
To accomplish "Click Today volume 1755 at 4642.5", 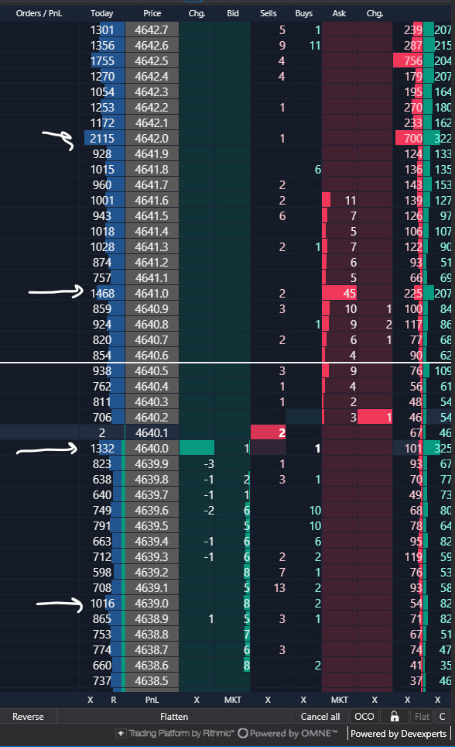I will click(x=102, y=61).
